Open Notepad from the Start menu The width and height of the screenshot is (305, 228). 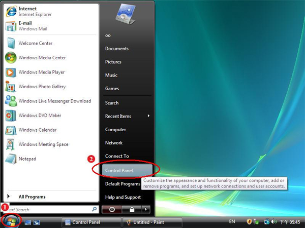tap(51, 159)
